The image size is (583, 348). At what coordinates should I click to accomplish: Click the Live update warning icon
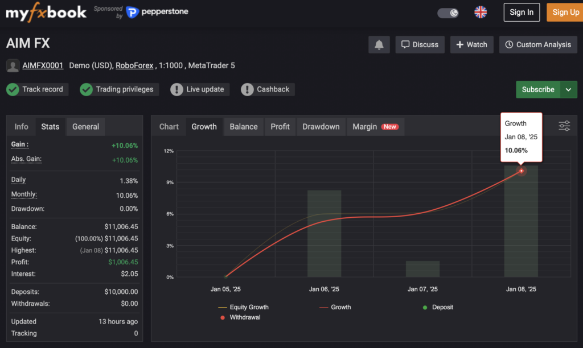pyautogui.click(x=177, y=89)
